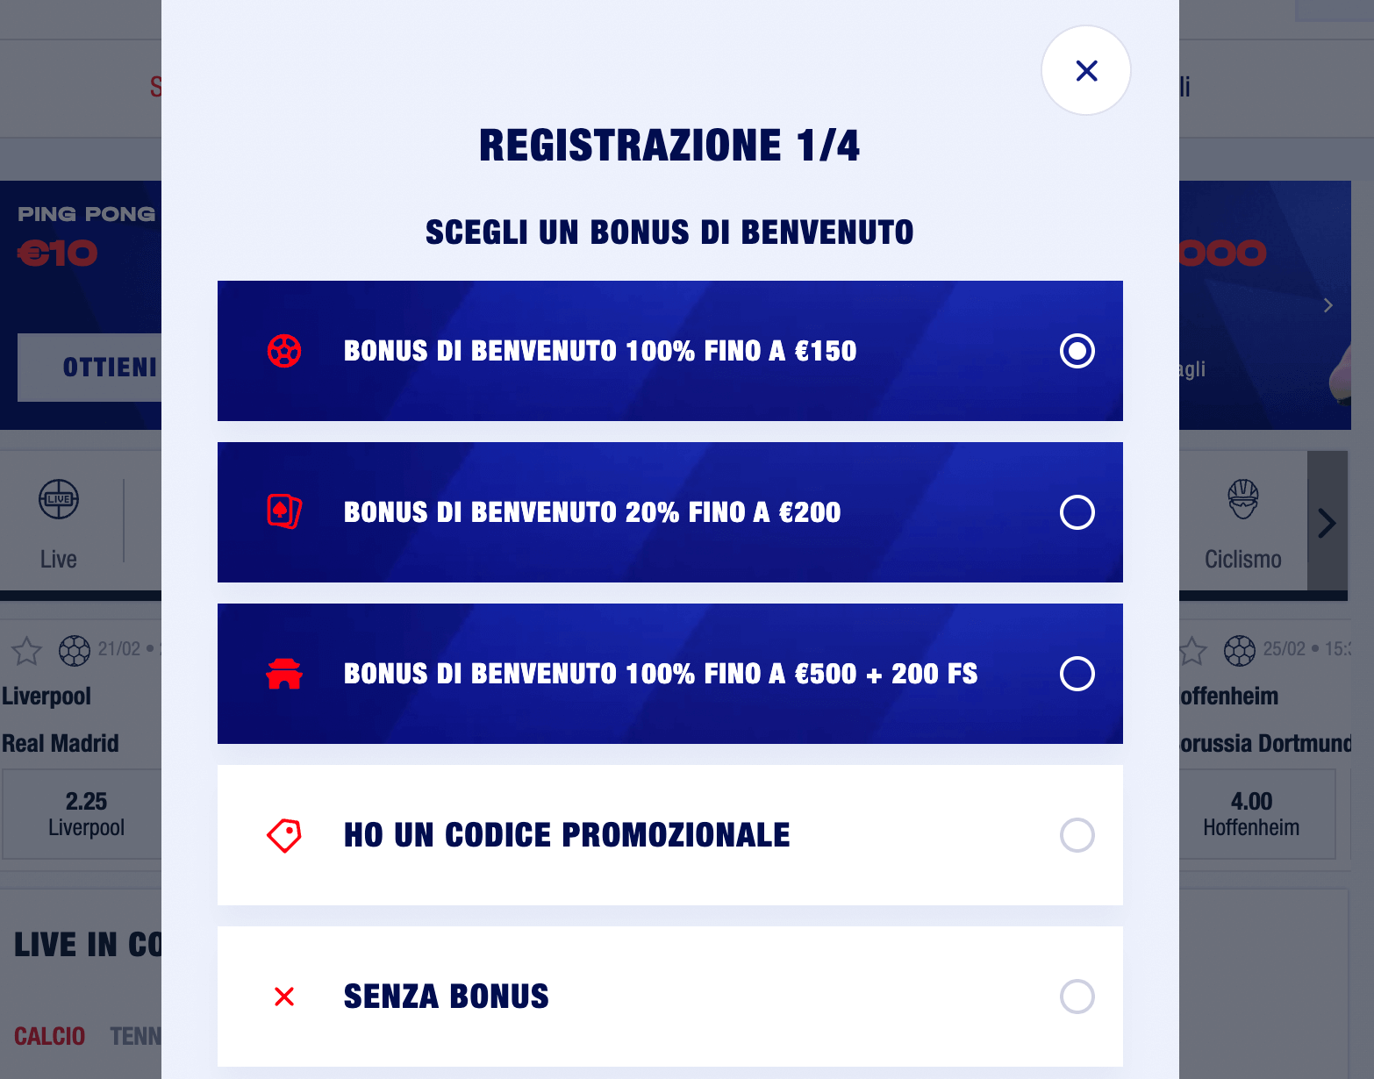Favorite the Hoffenheim match with the star

[x=1192, y=651]
